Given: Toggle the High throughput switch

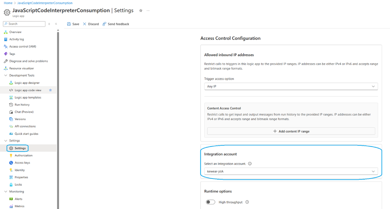Looking at the screenshot, I should click(210, 202).
